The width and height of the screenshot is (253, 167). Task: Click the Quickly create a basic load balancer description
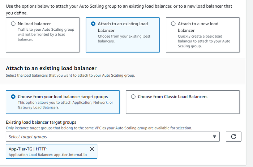[x=204, y=41]
